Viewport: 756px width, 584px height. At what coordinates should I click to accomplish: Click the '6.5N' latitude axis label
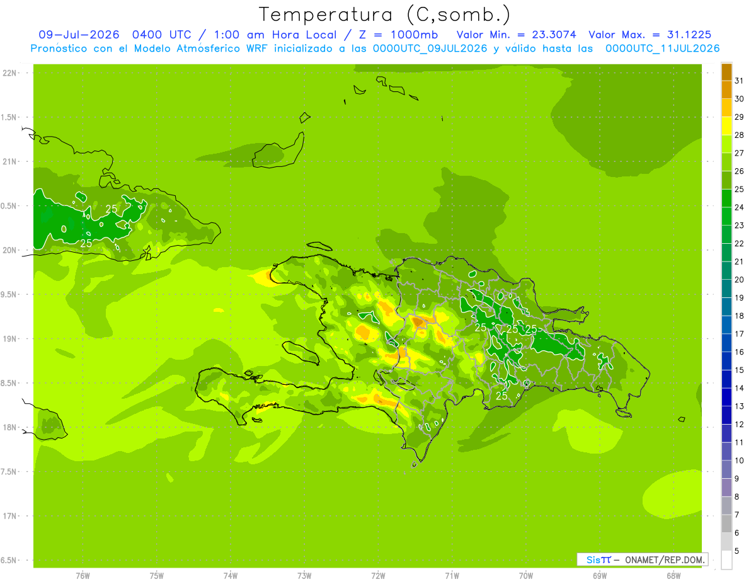point(9,561)
